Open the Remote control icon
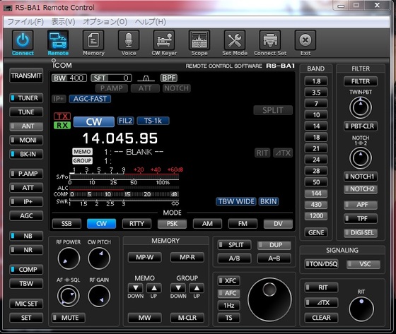 pyautogui.click(x=58, y=40)
